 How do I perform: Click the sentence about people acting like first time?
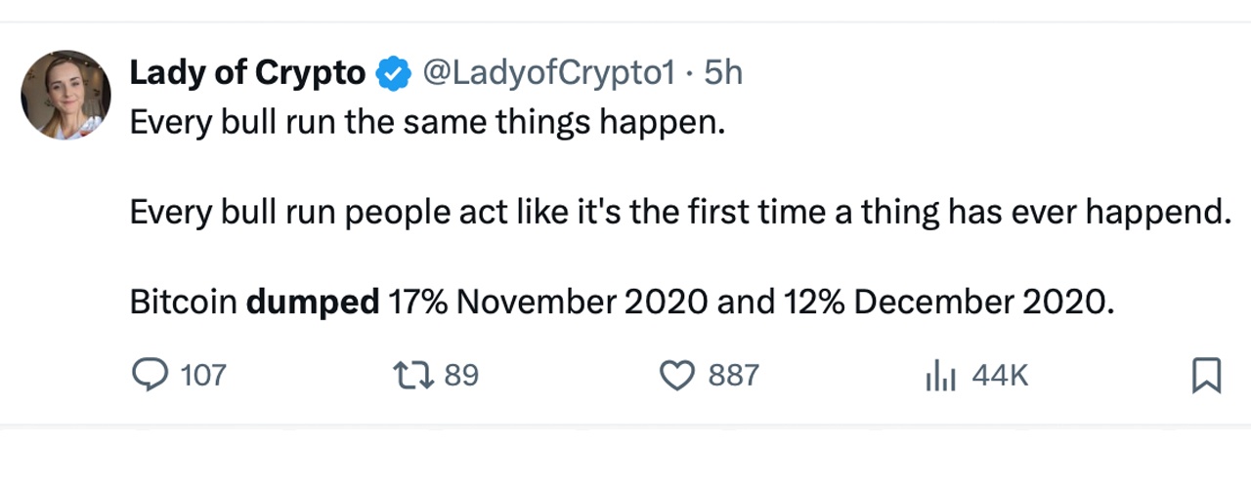coord(680,213)
